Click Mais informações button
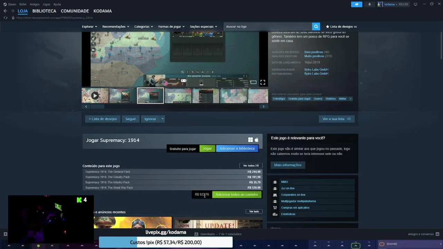 tap(288, 165)
